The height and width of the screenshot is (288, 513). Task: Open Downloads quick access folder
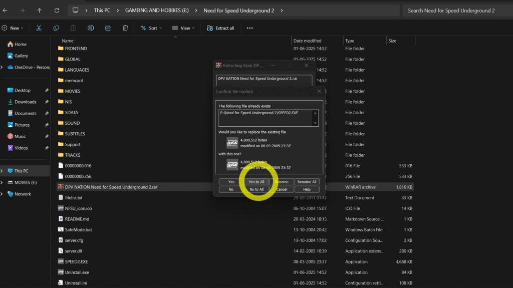pyautogui.click(x=22, y=102)
